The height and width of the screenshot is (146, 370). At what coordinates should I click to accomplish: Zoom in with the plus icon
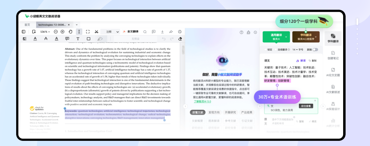(63, 32)
